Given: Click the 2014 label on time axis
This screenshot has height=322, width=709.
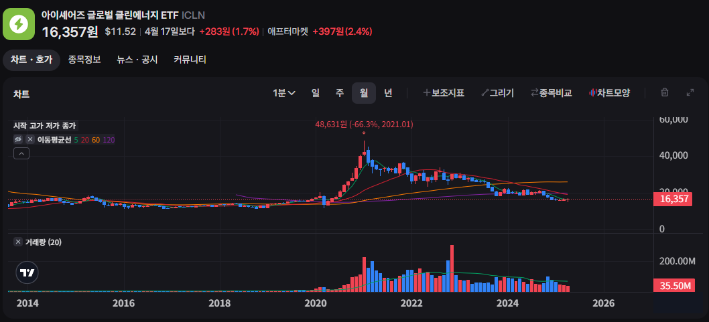Looking at the screenshot, I should (x=27, y=303).
